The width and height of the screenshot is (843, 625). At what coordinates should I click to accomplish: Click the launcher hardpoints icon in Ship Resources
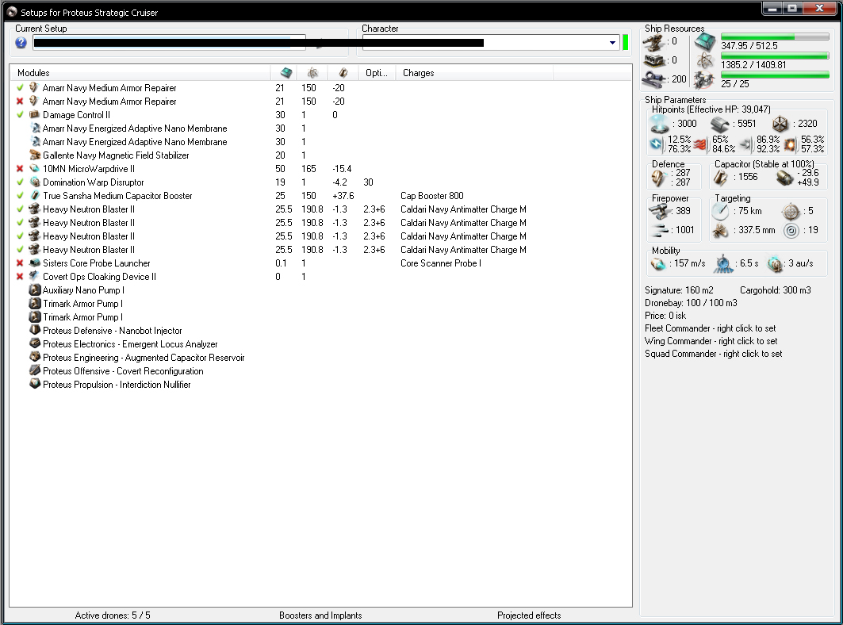pos(654,60)
